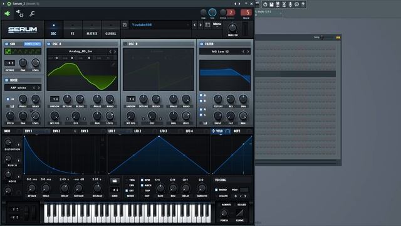This screenshot has height=226, width=401.
Task: Enable the MONO voicing checkbox
Action: pos(216,190)
